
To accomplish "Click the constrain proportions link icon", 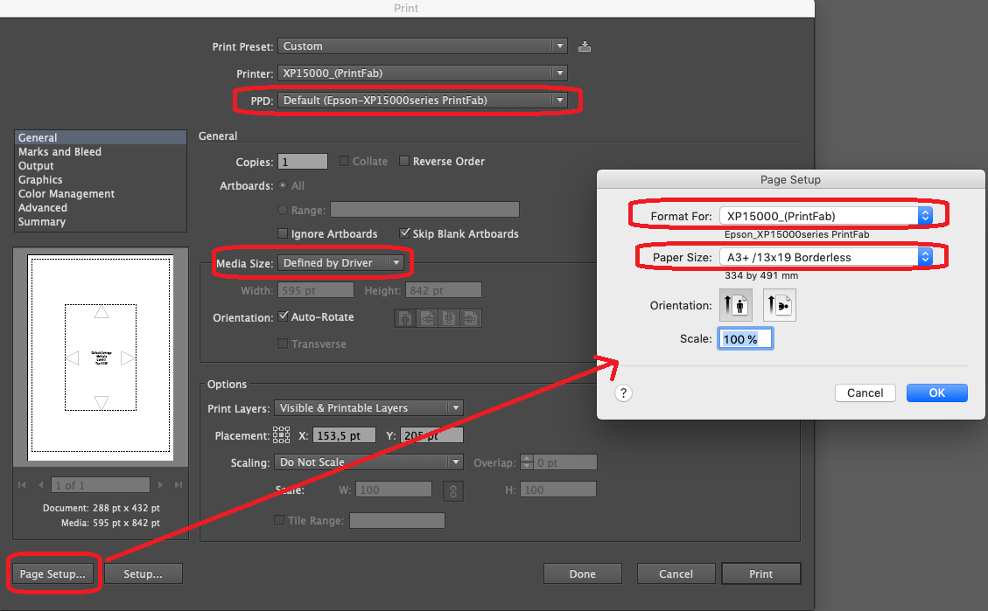I will click(452, 490).
